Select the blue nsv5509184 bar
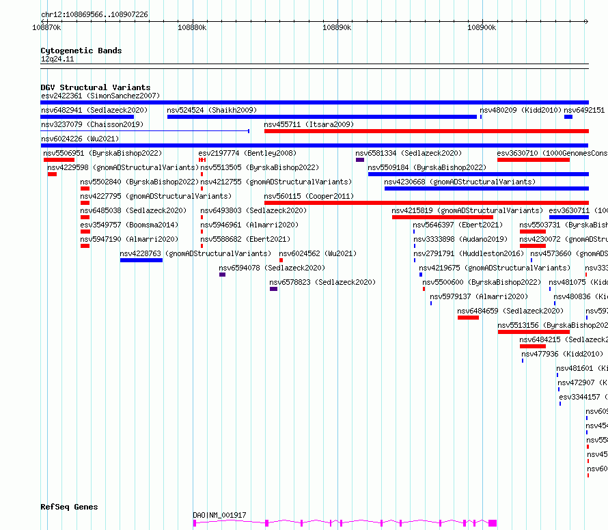The image size is (608, 530). click(x=478, y=174)
